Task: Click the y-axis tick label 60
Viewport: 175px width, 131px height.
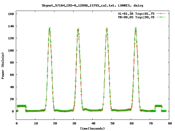Action: 12,75
